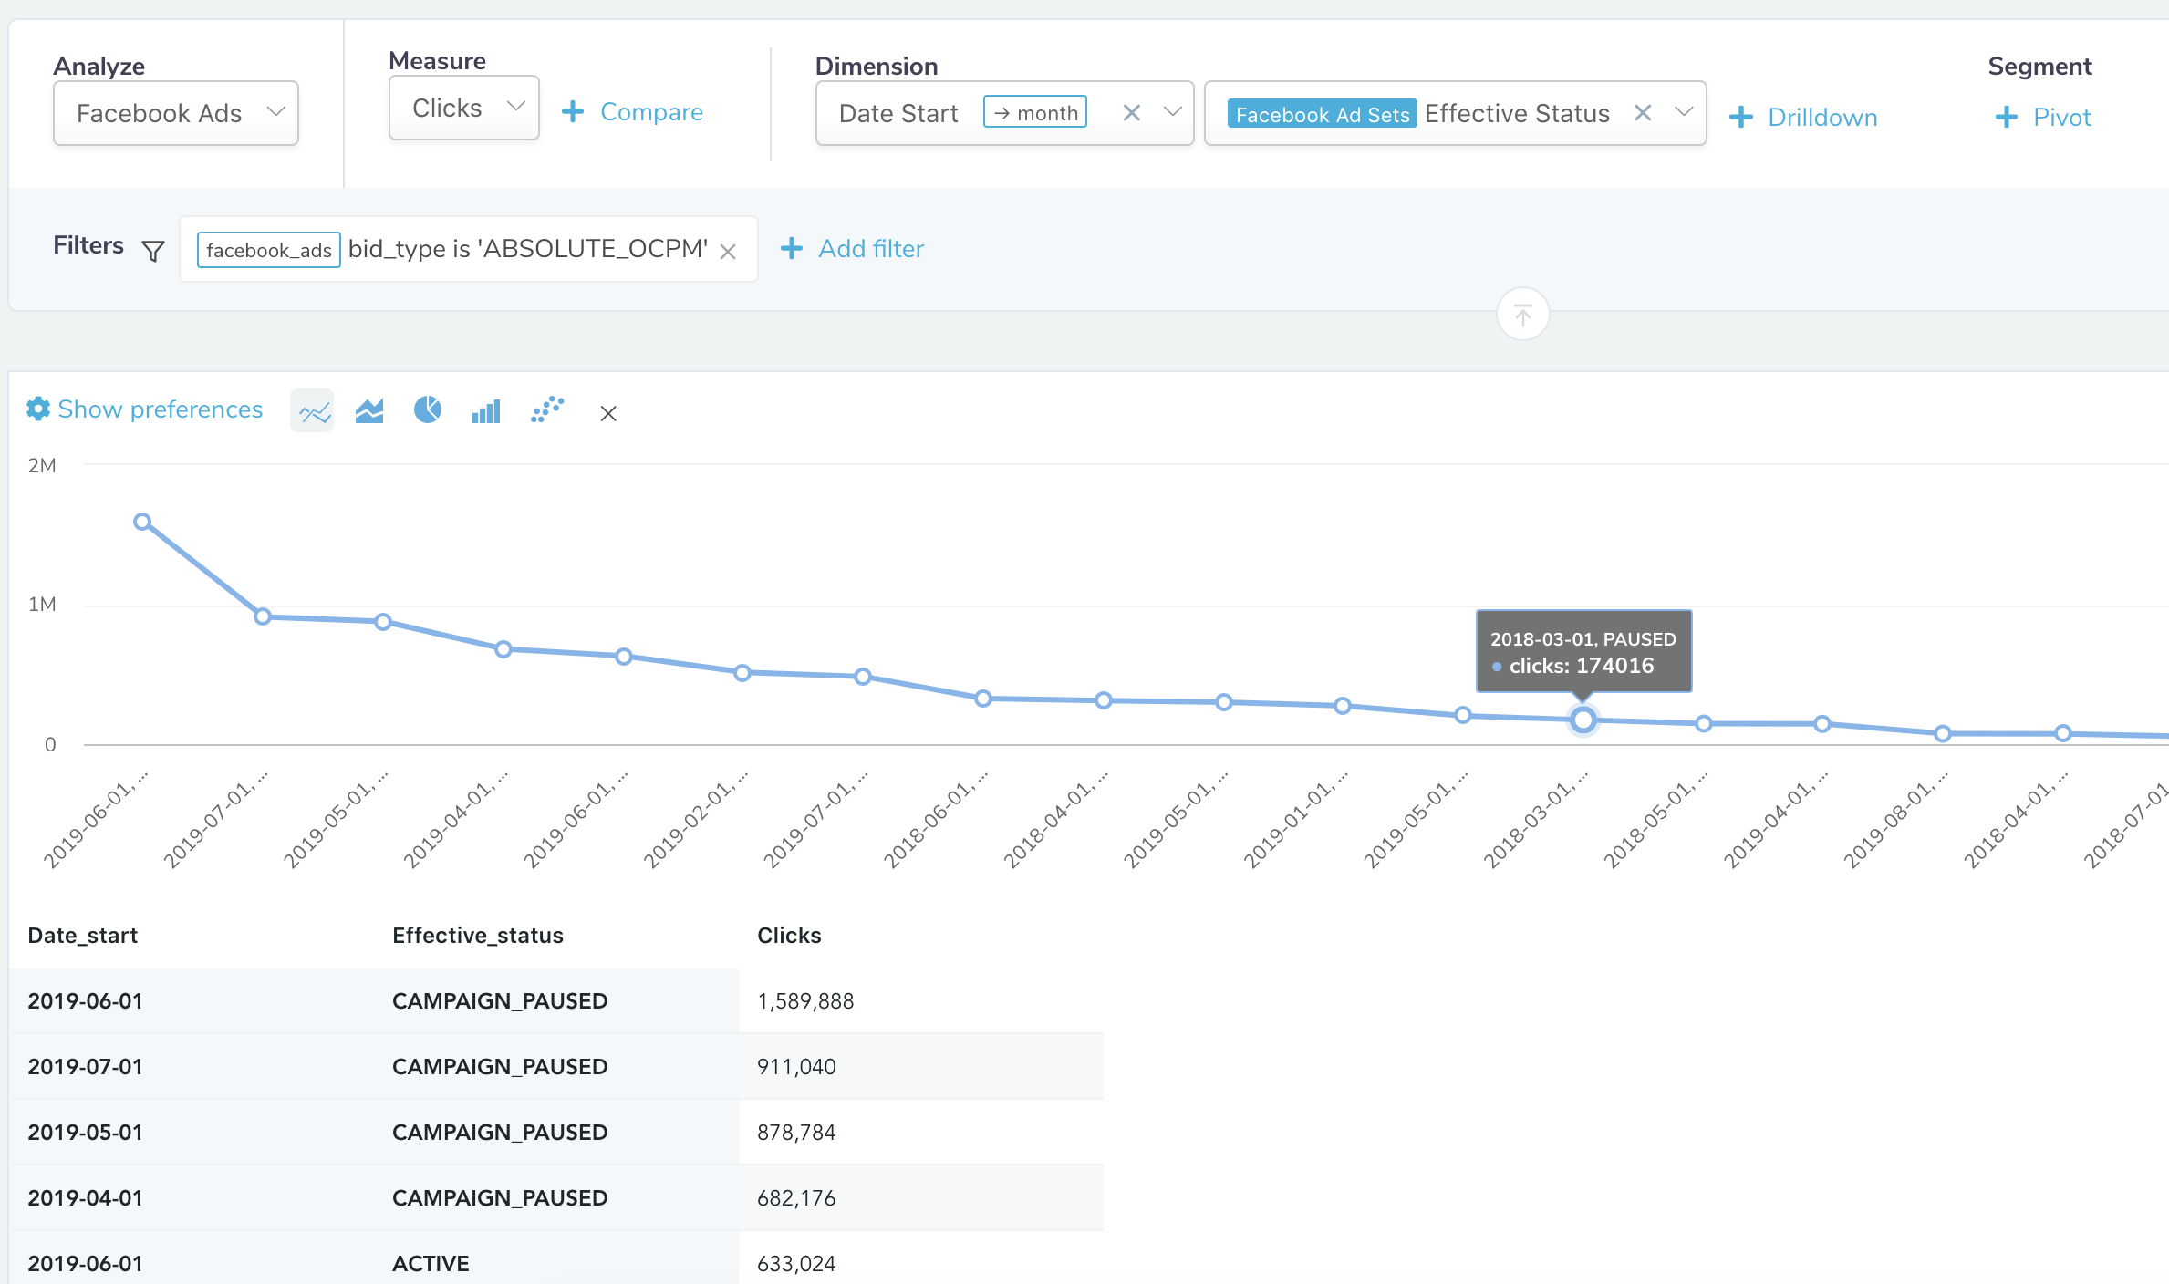The width and height of the screenshot is (2169, 1284).
Task: Click the 2019-05-01 table date cell
Action: 192,1133
